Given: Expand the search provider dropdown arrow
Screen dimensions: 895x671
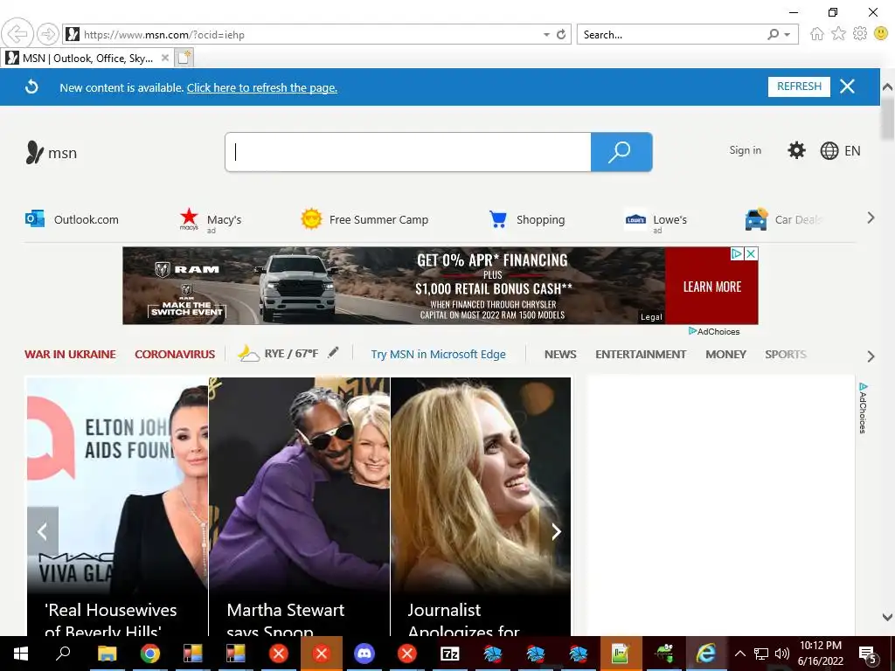Looking at the screenshot, I should (x=787, y=35).
